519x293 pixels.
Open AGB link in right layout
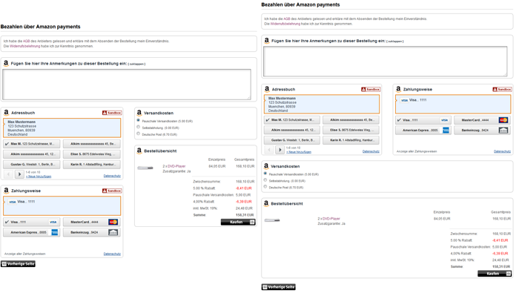coord(287,19)
